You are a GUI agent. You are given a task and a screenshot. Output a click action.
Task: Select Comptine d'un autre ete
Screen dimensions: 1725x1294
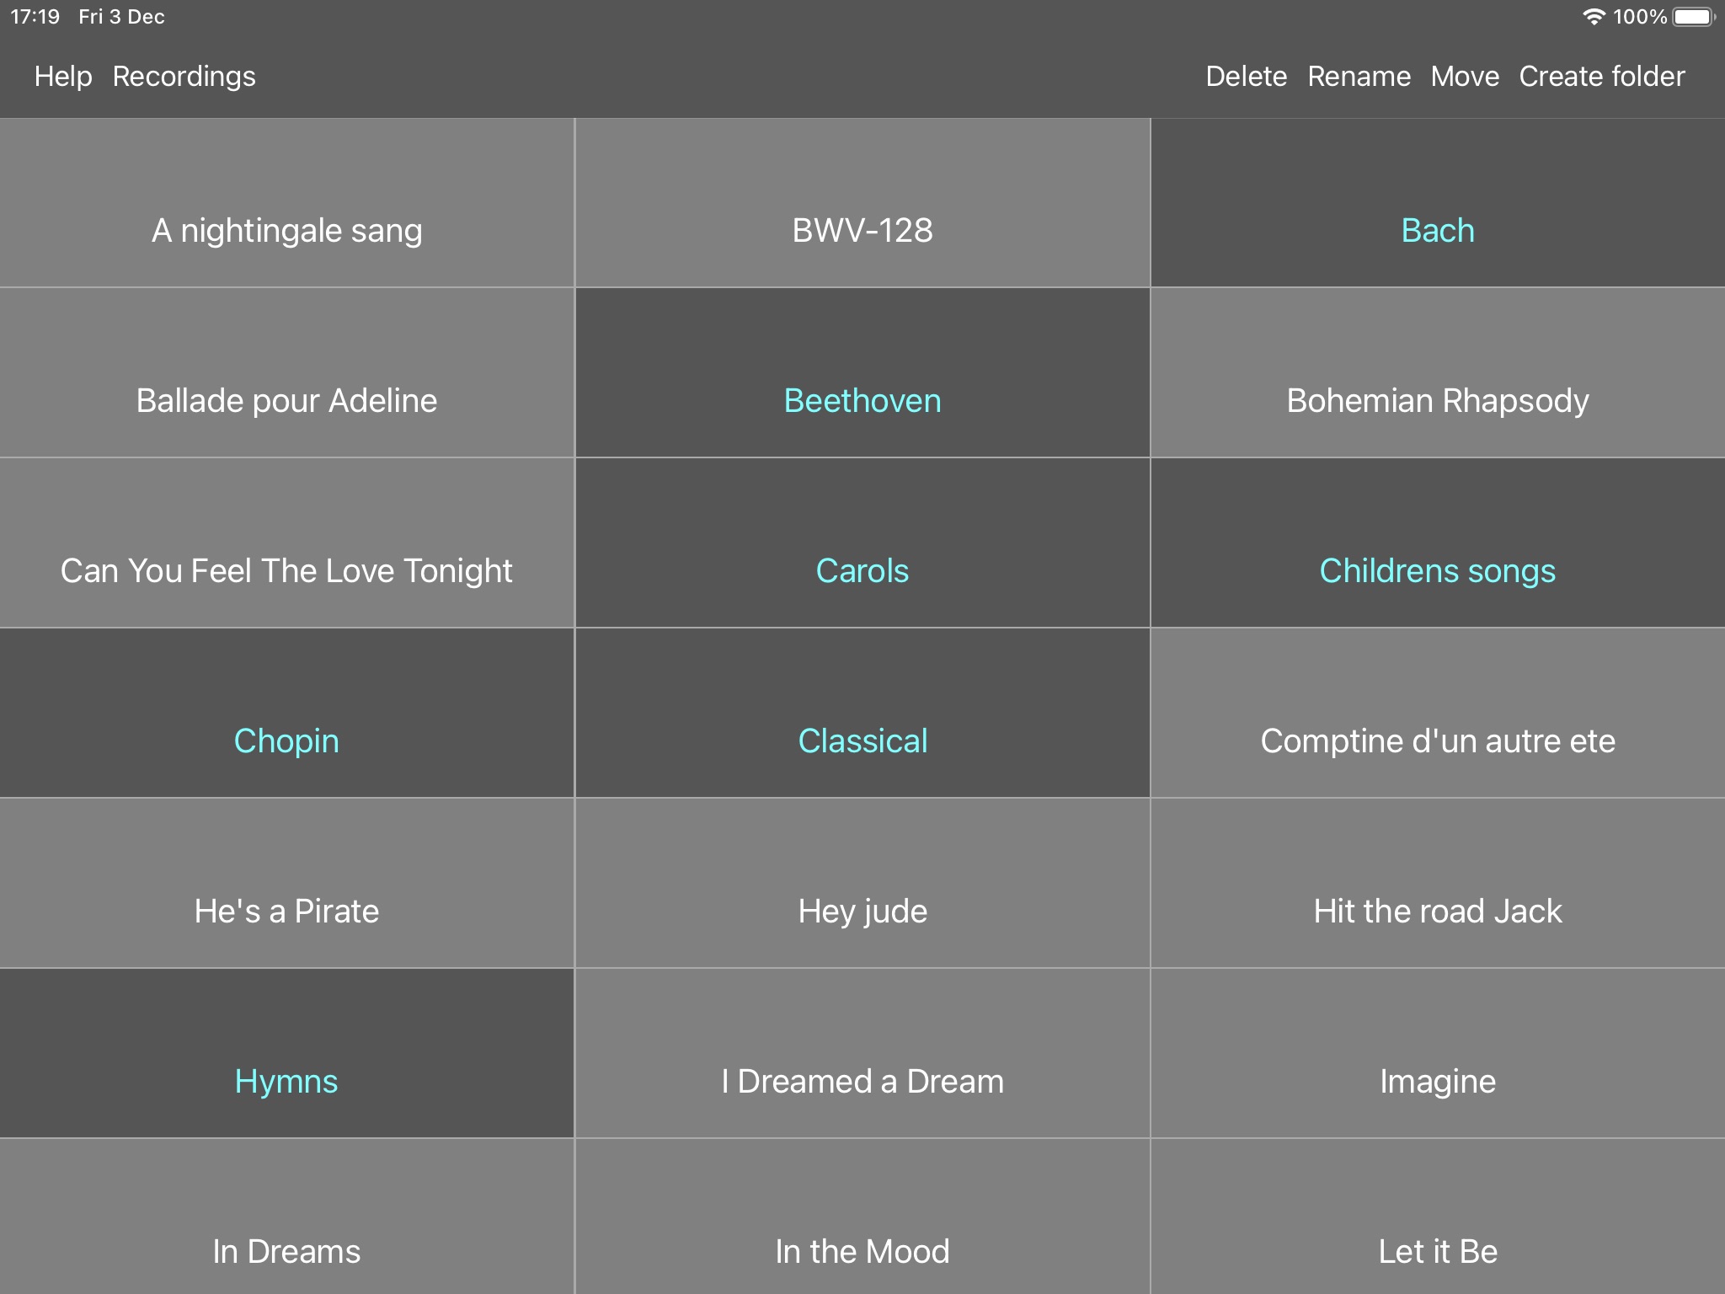(x=1437, y=740)
